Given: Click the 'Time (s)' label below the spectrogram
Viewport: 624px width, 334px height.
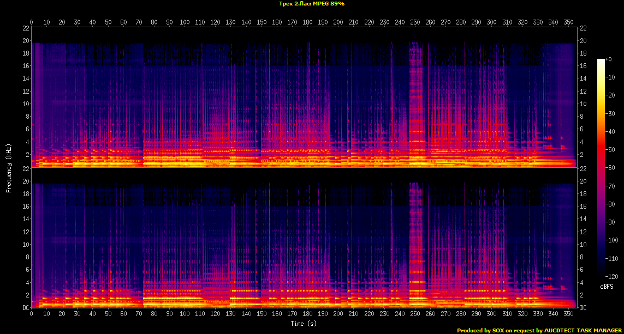Looking at the screenshot, I should (304, 324).
